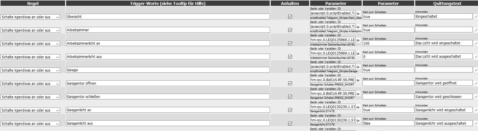Click value field containing 100
Viewport: 478px width, 131px height.
coord(388,43)
